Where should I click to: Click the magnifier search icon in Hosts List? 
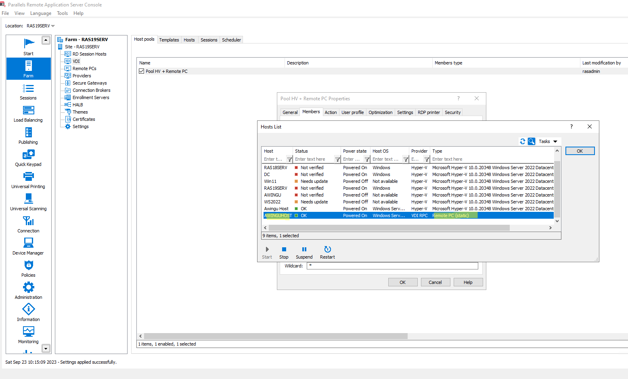(532, 141)
